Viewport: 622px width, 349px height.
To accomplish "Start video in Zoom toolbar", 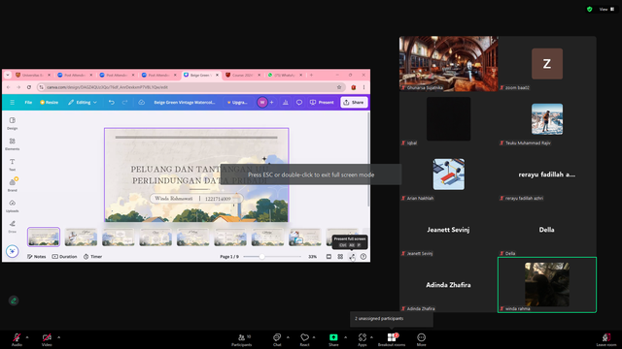I will click(47, 339).
